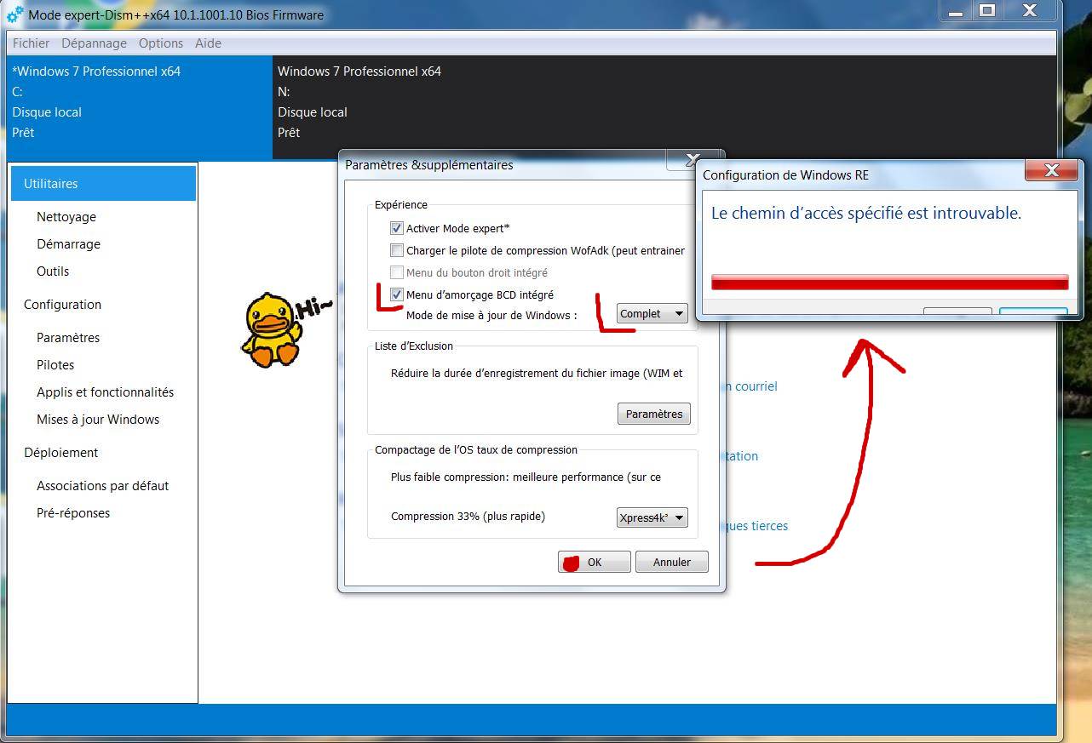The width and height of the screenshot is (1092, 743).
Task: Open Pilotes under Configuration
Action: point(55,364)
